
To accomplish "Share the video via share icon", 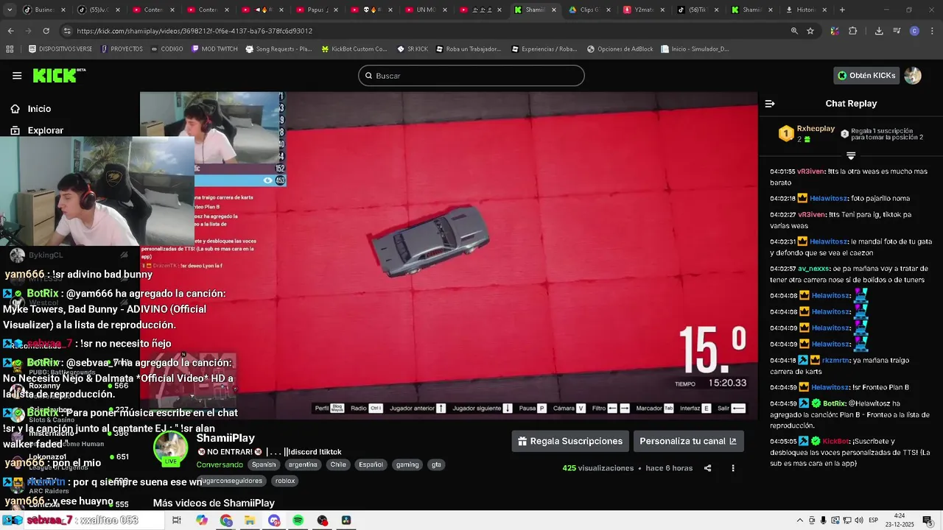I will (x=707, y=468).
